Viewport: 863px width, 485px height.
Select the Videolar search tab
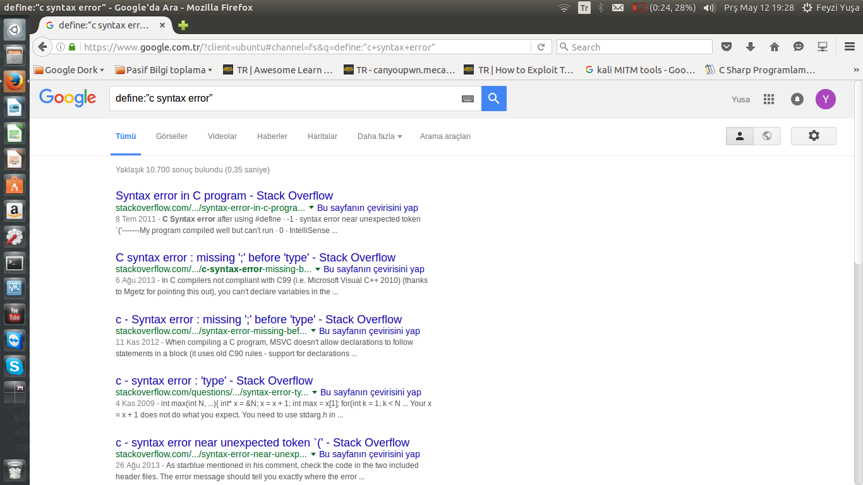[x=222, y=136]
